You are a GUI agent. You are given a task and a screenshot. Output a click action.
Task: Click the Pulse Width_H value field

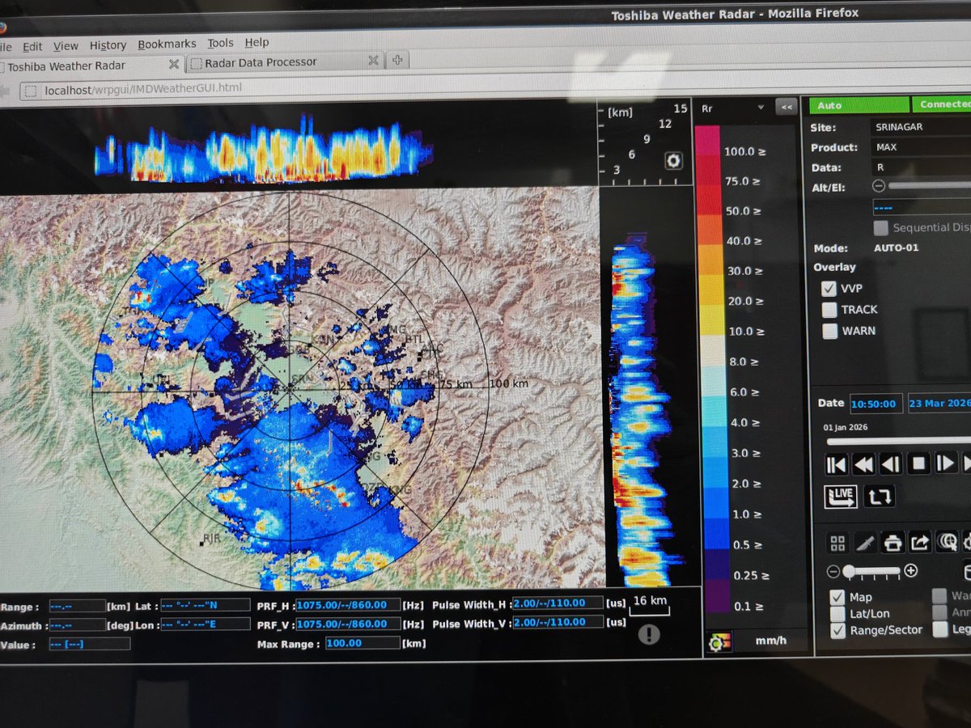[558, 603]
